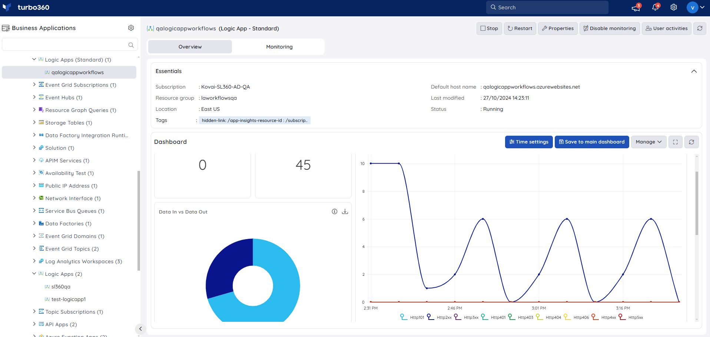Toggle Http4xx legend series
This screenshot has height=337, width=710.
click(x=604, y=317)
